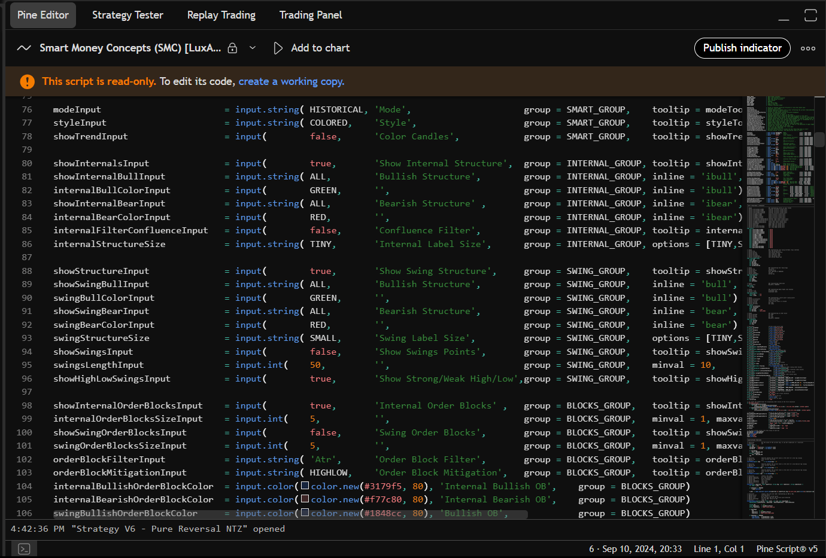Open script version history dated Sep 10, 2024
The width and height of the screenshot is (826, 558).
pos(635,549)
